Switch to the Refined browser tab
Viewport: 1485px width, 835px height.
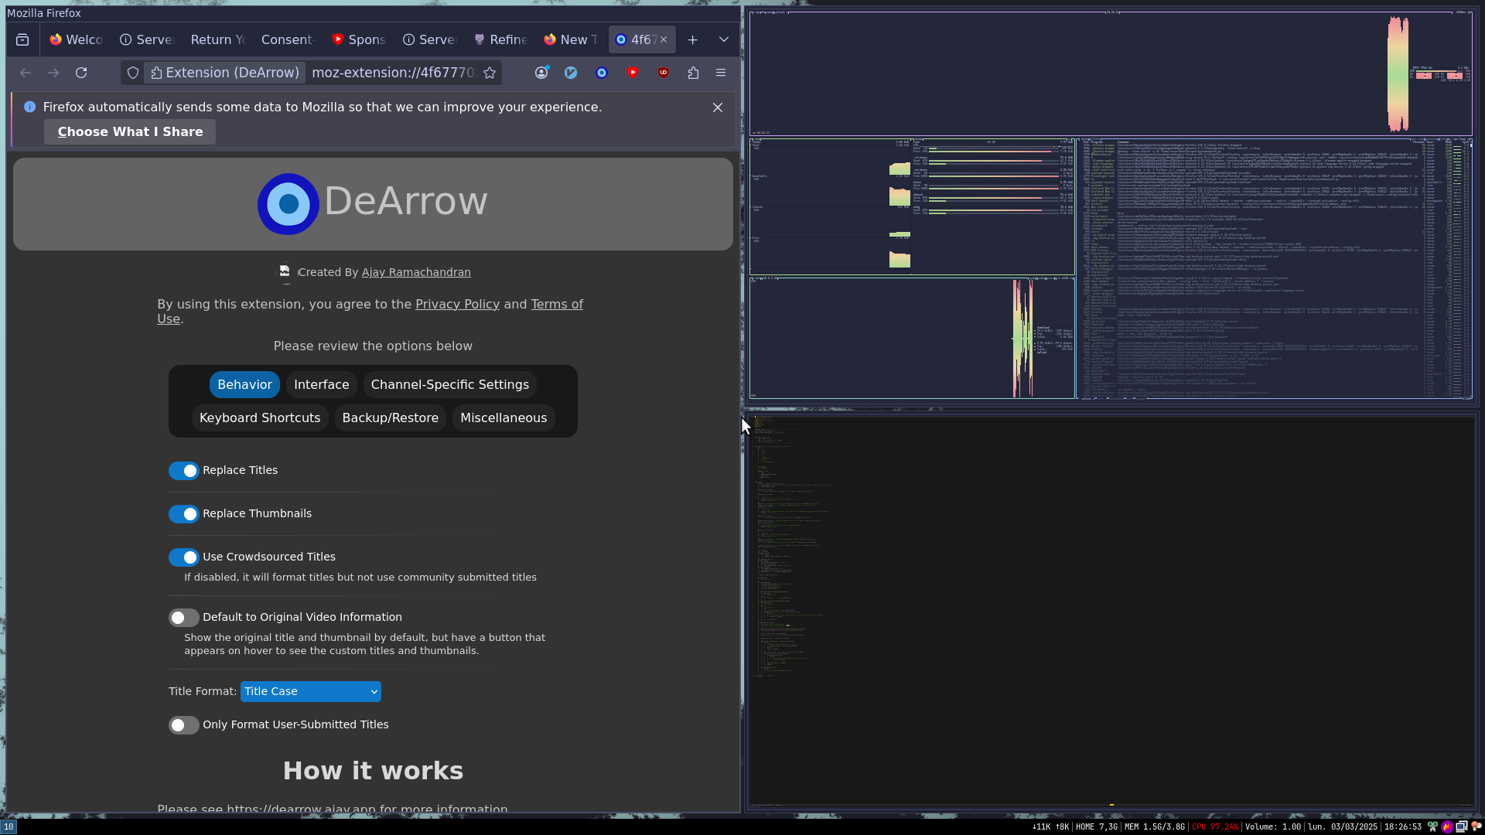click(x=500, y=39)
